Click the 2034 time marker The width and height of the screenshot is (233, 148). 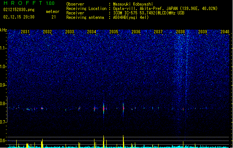pos(91,32)
